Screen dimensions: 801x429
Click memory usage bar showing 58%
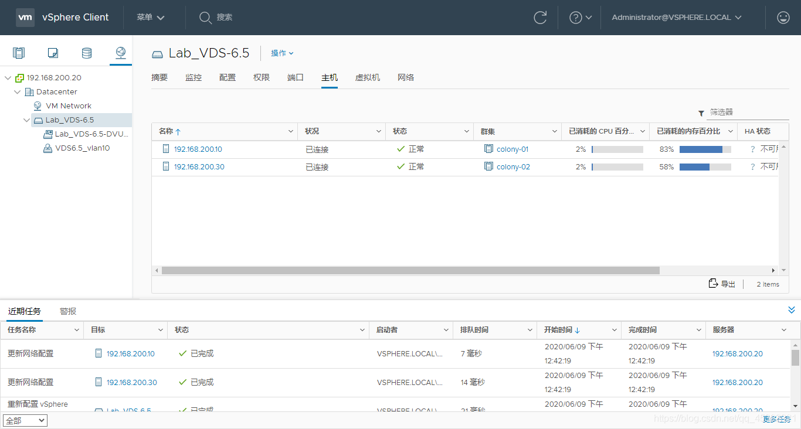705,167
